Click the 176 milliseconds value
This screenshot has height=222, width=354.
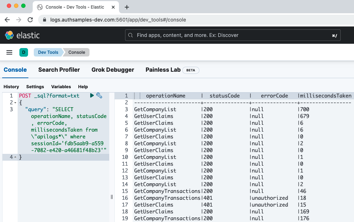(x=304, y=218)
